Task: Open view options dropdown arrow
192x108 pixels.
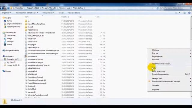Action: click(x=179, y=13)
